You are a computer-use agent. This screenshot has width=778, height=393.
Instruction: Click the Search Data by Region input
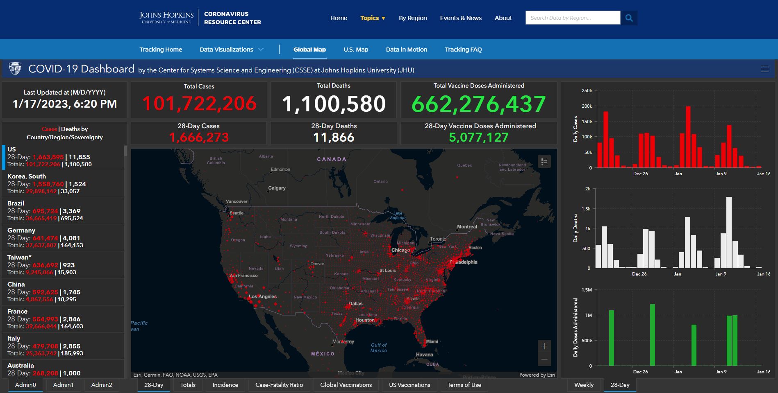click(x=573, y=18)
